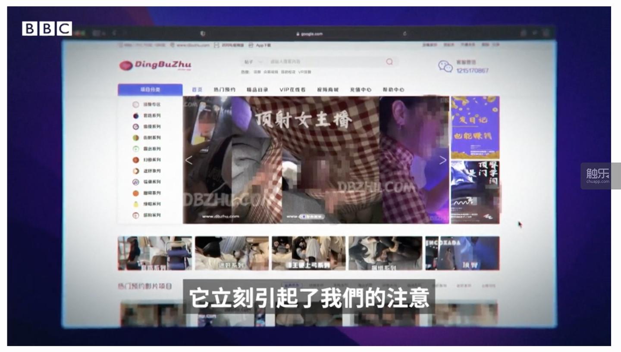Click the WeChat customer service icon

pyautogui.click(x=445, y=66)
